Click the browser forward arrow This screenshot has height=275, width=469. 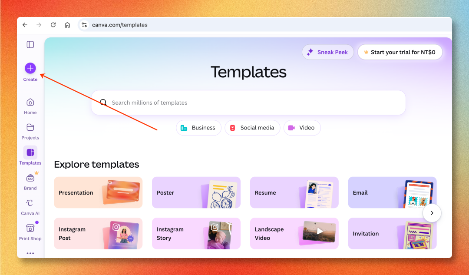(x=39, y=25)
